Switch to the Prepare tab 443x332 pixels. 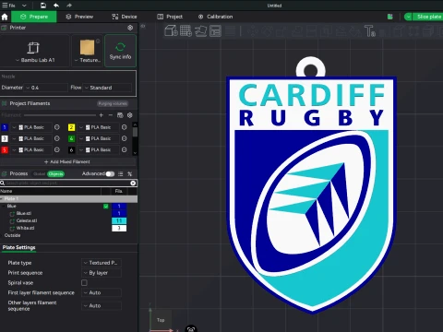34,17
